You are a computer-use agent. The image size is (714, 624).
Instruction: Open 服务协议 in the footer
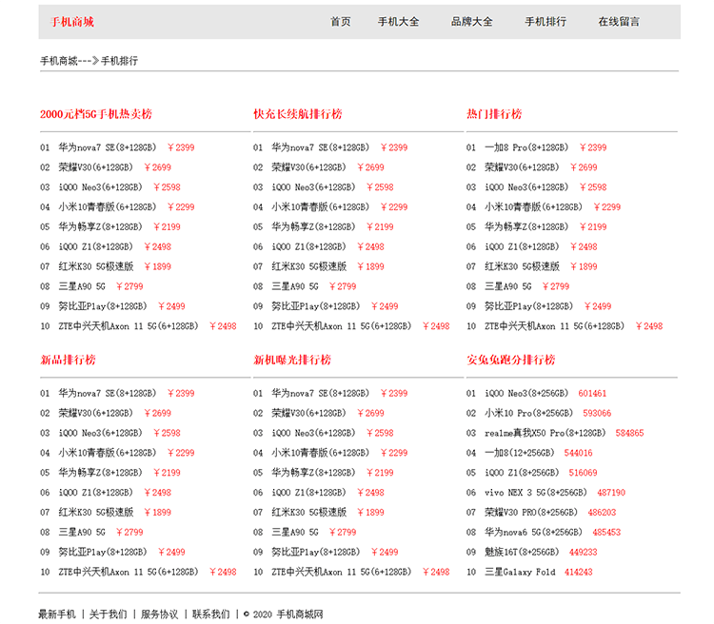pos(159,614)
